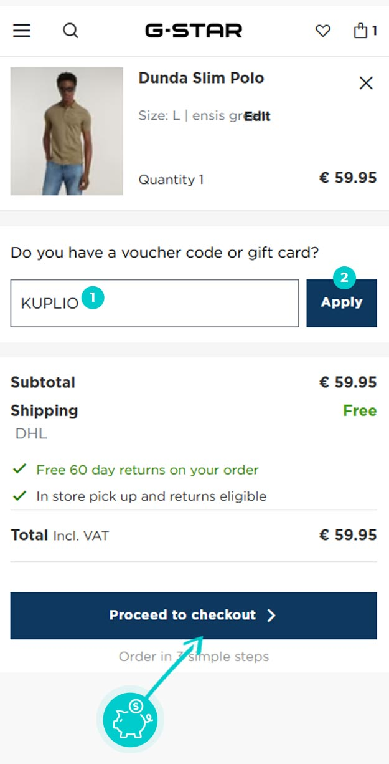Click the G-STAR logo
The height and width of the screenshot is (764, 389).
click(x=194, y=30)
